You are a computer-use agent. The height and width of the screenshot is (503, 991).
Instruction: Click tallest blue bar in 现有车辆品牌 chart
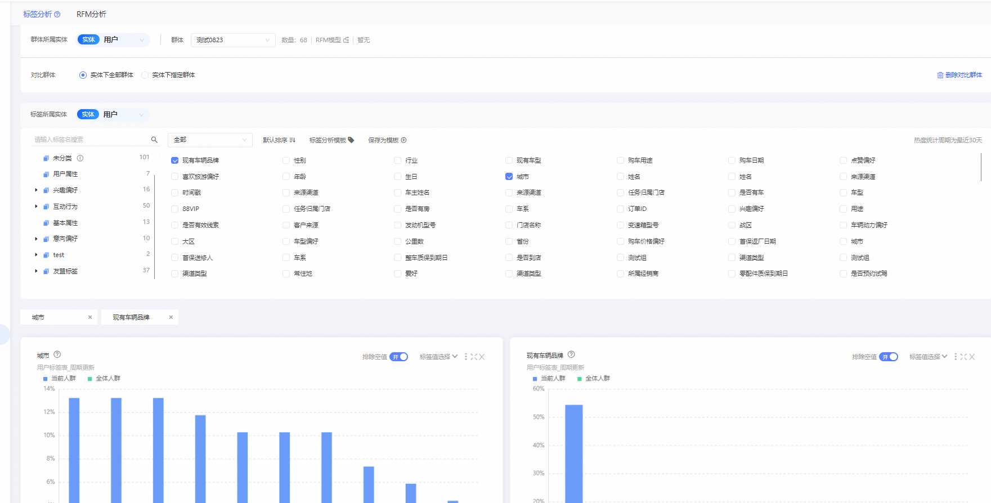pos(574,453)
